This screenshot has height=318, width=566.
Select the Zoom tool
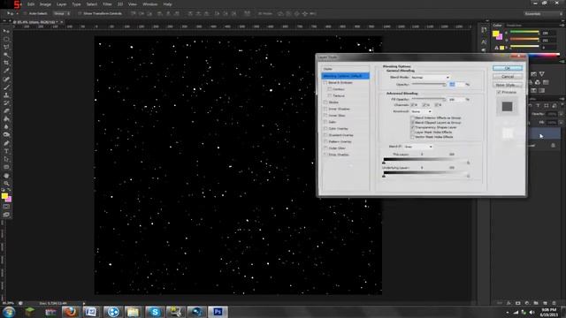[x=6, y=184]
